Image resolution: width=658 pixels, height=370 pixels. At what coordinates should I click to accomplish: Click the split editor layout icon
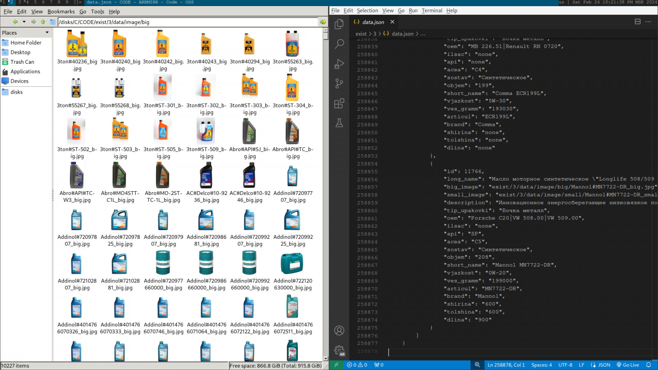click(x=637, y=22)
